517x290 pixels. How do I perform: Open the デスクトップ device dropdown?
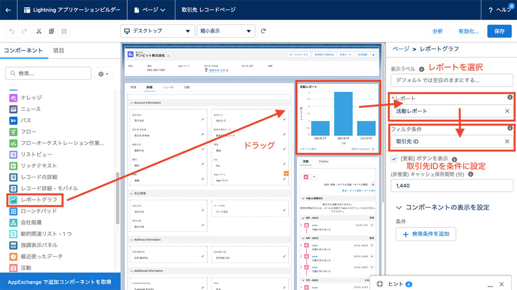tap(157, 31)
